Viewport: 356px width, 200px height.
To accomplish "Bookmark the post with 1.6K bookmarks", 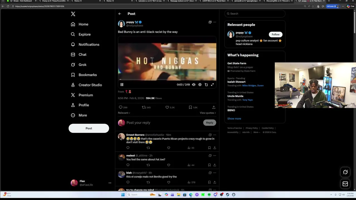I will pos(193,107).
